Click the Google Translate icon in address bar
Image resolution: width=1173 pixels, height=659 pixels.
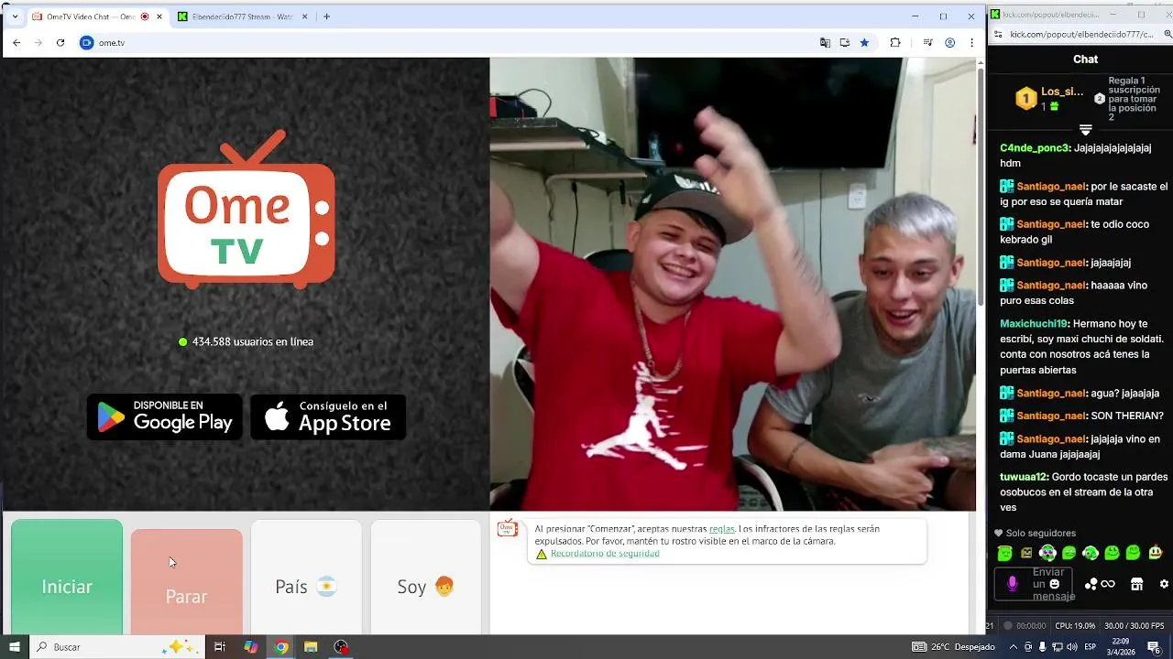click(825, 43)
